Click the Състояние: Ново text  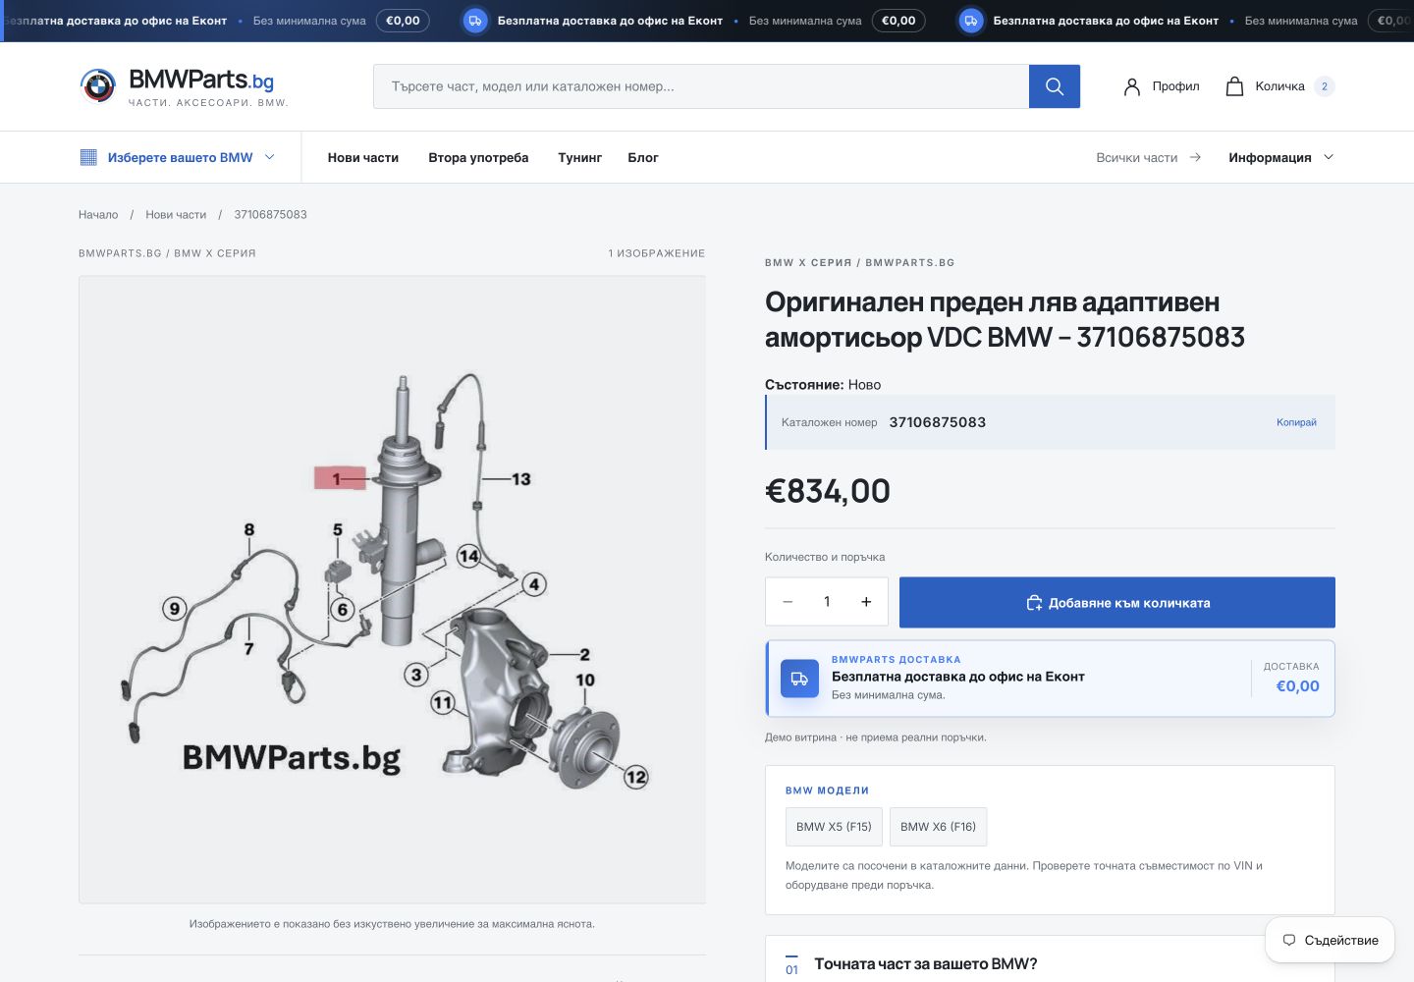[x=823, y=385]
